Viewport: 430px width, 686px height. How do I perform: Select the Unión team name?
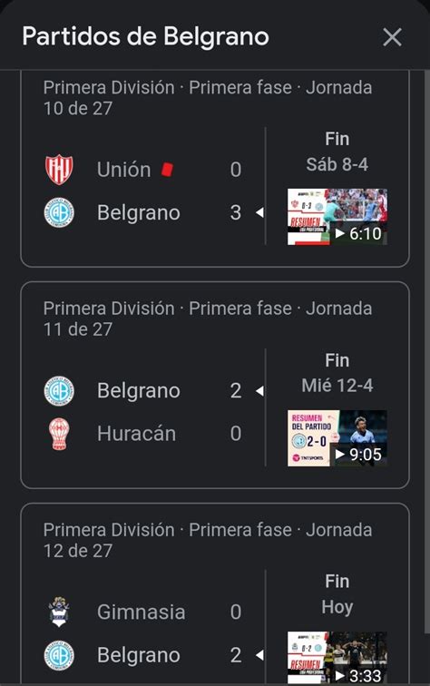[x=123, y=170]
